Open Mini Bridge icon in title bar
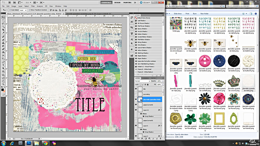The image size is (260, 146). pos(14,3)
